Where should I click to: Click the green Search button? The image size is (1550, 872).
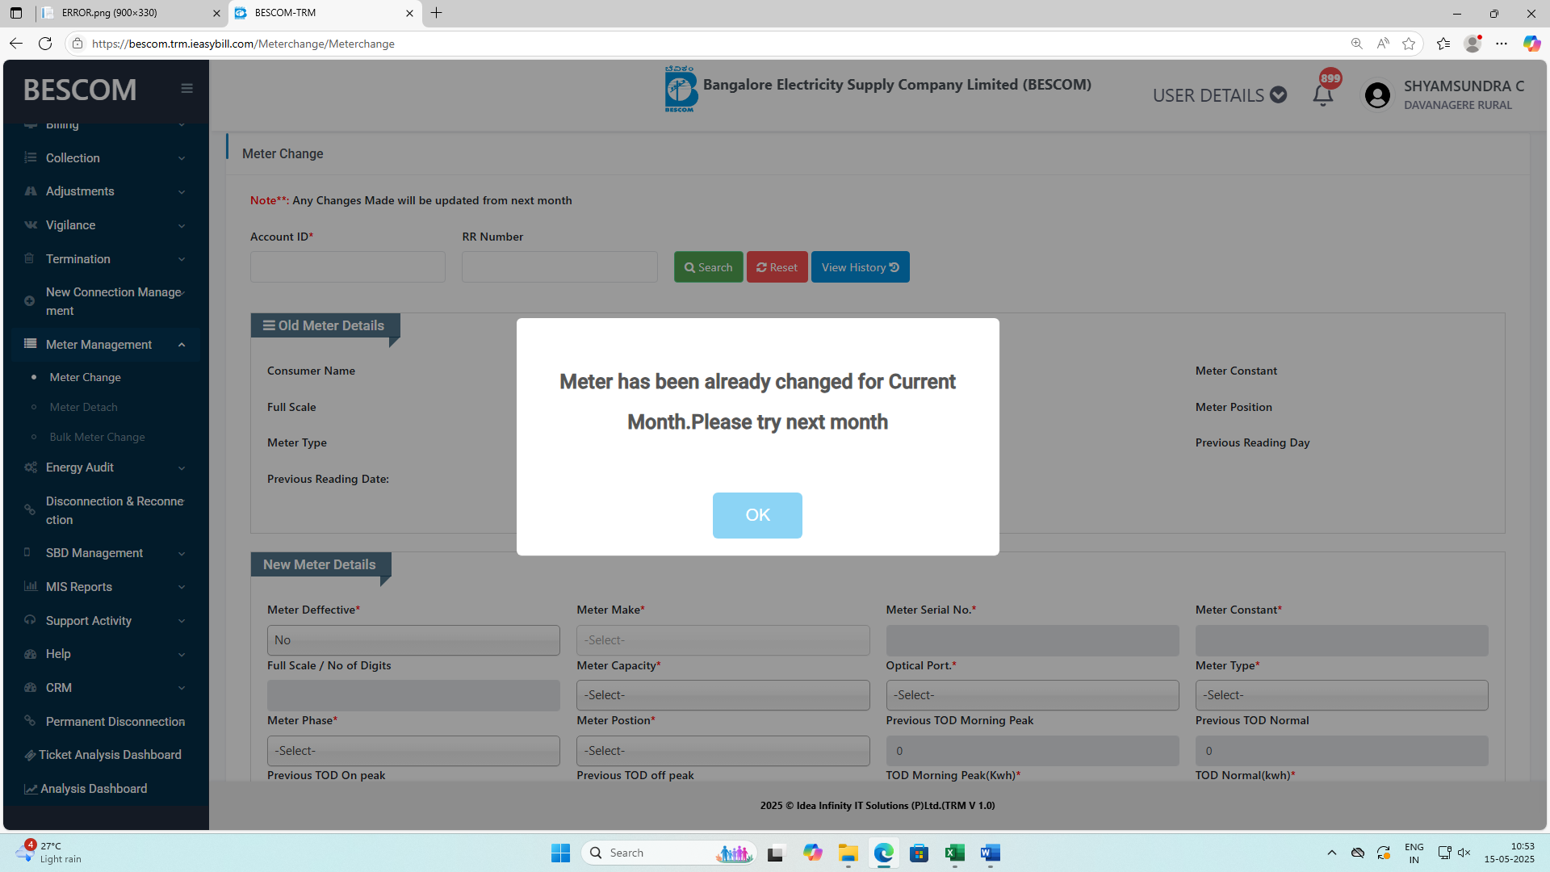(x=708, y=267)
